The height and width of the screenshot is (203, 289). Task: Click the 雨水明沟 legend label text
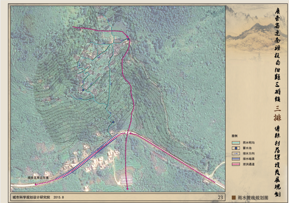[248, 143]
